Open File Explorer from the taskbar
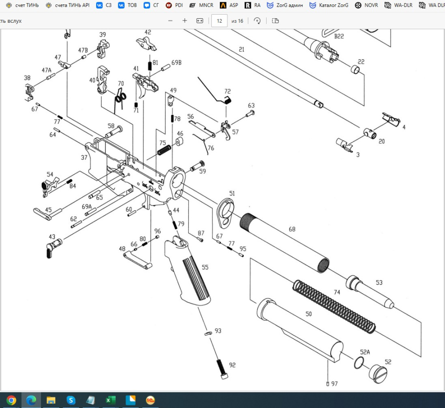 pyautogui.click(x=51, y=400)
